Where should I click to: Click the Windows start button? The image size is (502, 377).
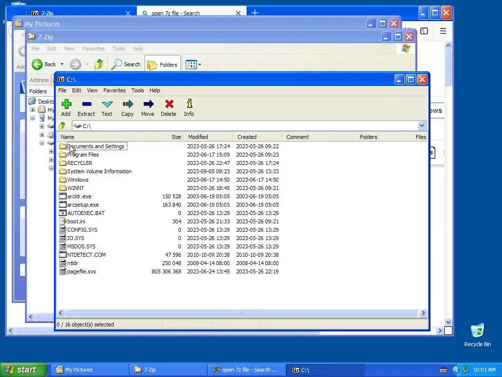pos(23,370)
